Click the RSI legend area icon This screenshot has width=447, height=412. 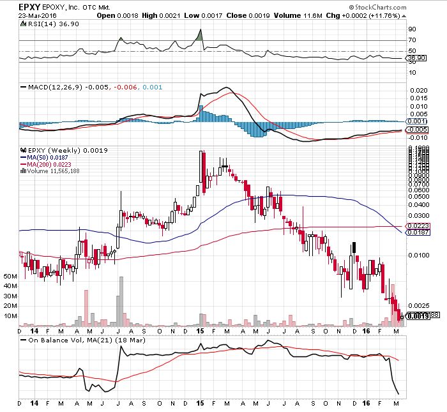24,24
